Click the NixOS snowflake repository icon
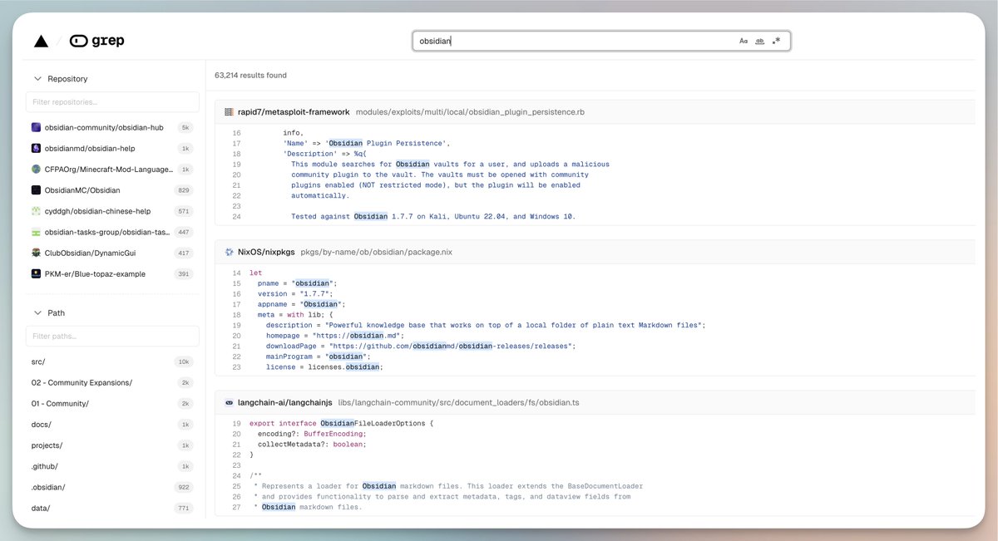The height and width of the screenshot is (541, 998). (229, 251)
